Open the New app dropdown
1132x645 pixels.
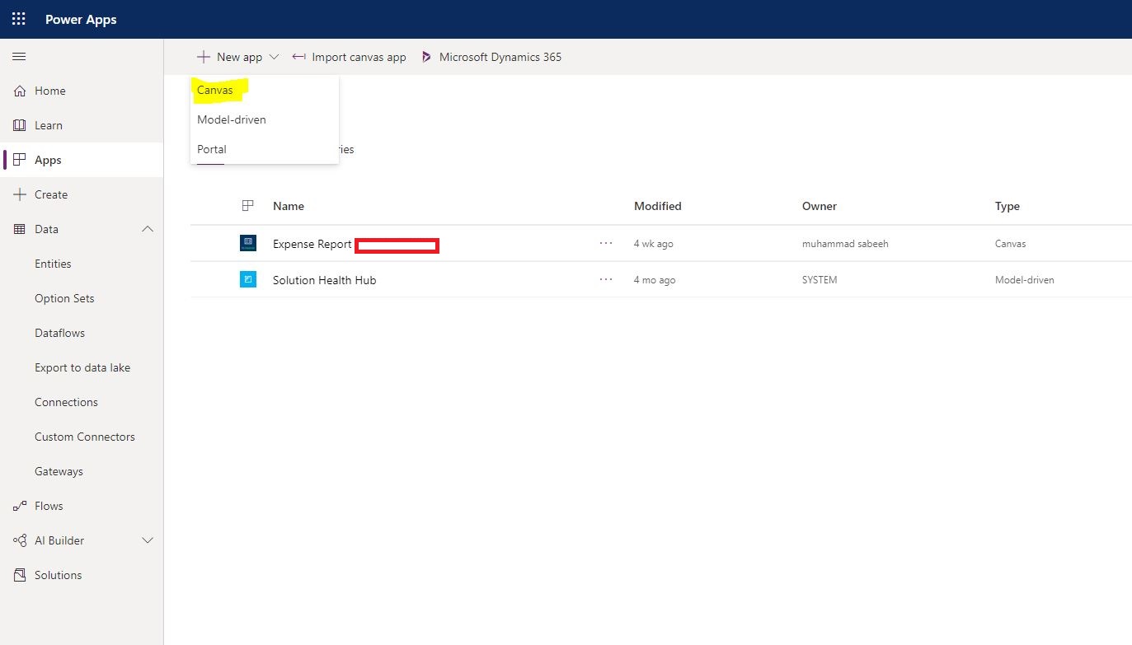pyautogui.click(x=237, y=56)
